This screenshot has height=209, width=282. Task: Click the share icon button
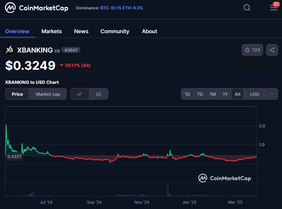pyautogui.click(x=272, y=50)
